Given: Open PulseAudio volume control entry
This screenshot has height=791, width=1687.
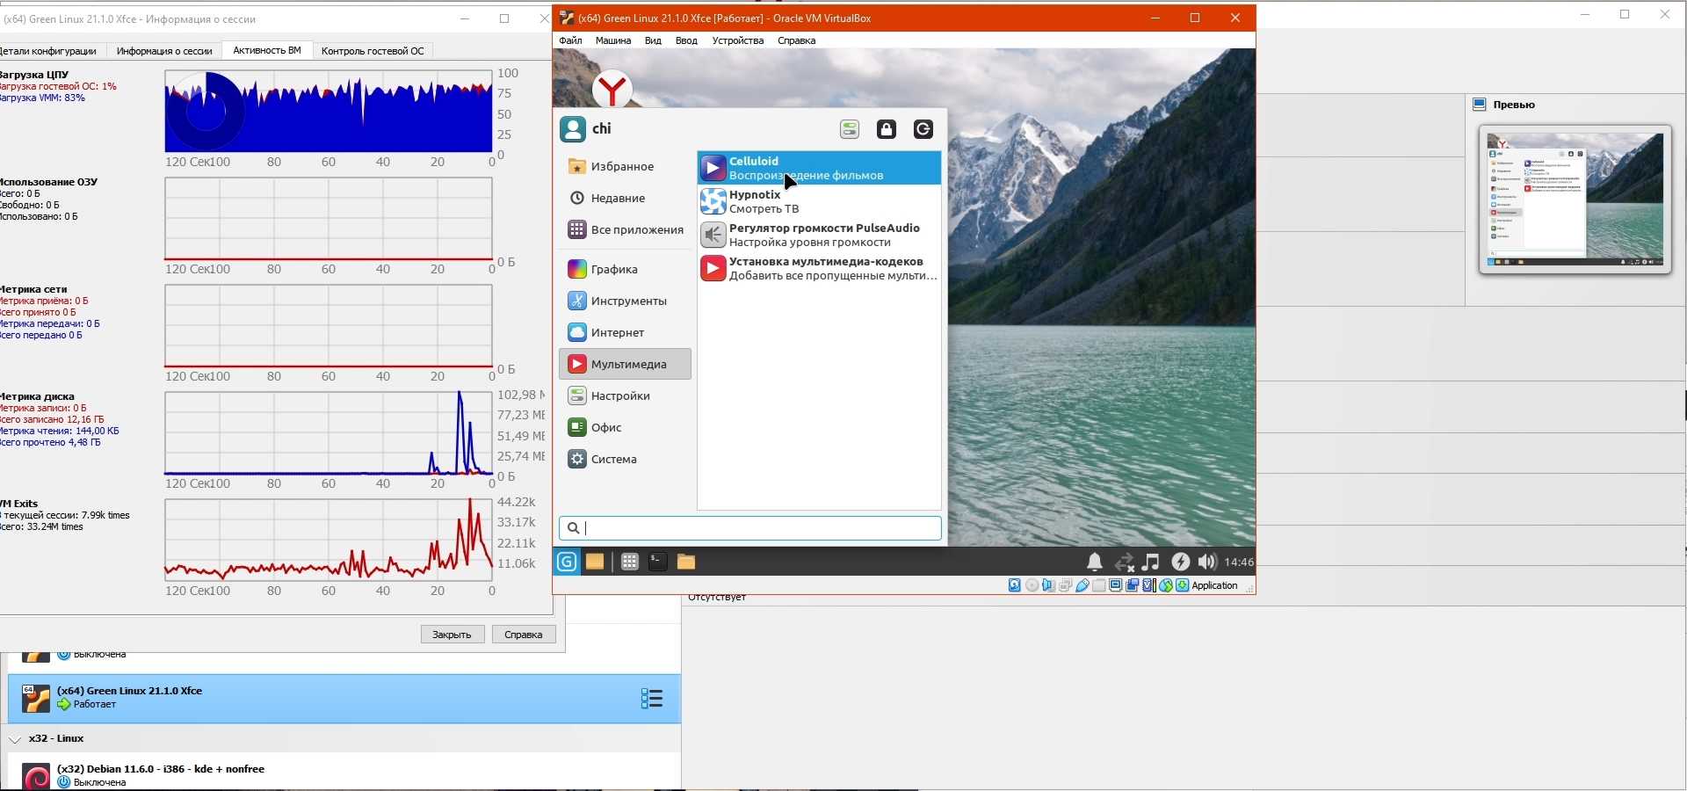Looking at the screenshot, I should (x=819, y=235).
